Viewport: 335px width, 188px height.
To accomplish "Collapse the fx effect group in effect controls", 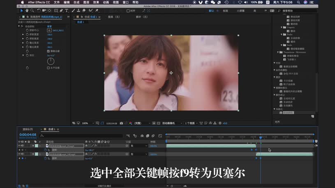I will [19, 26].
